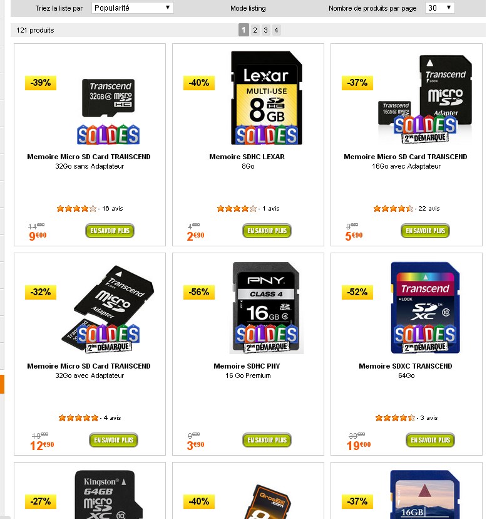The height and width of the screenshot is (519, 487).
Task: Select the current page 1 button
Action: [x=243, y=30]
